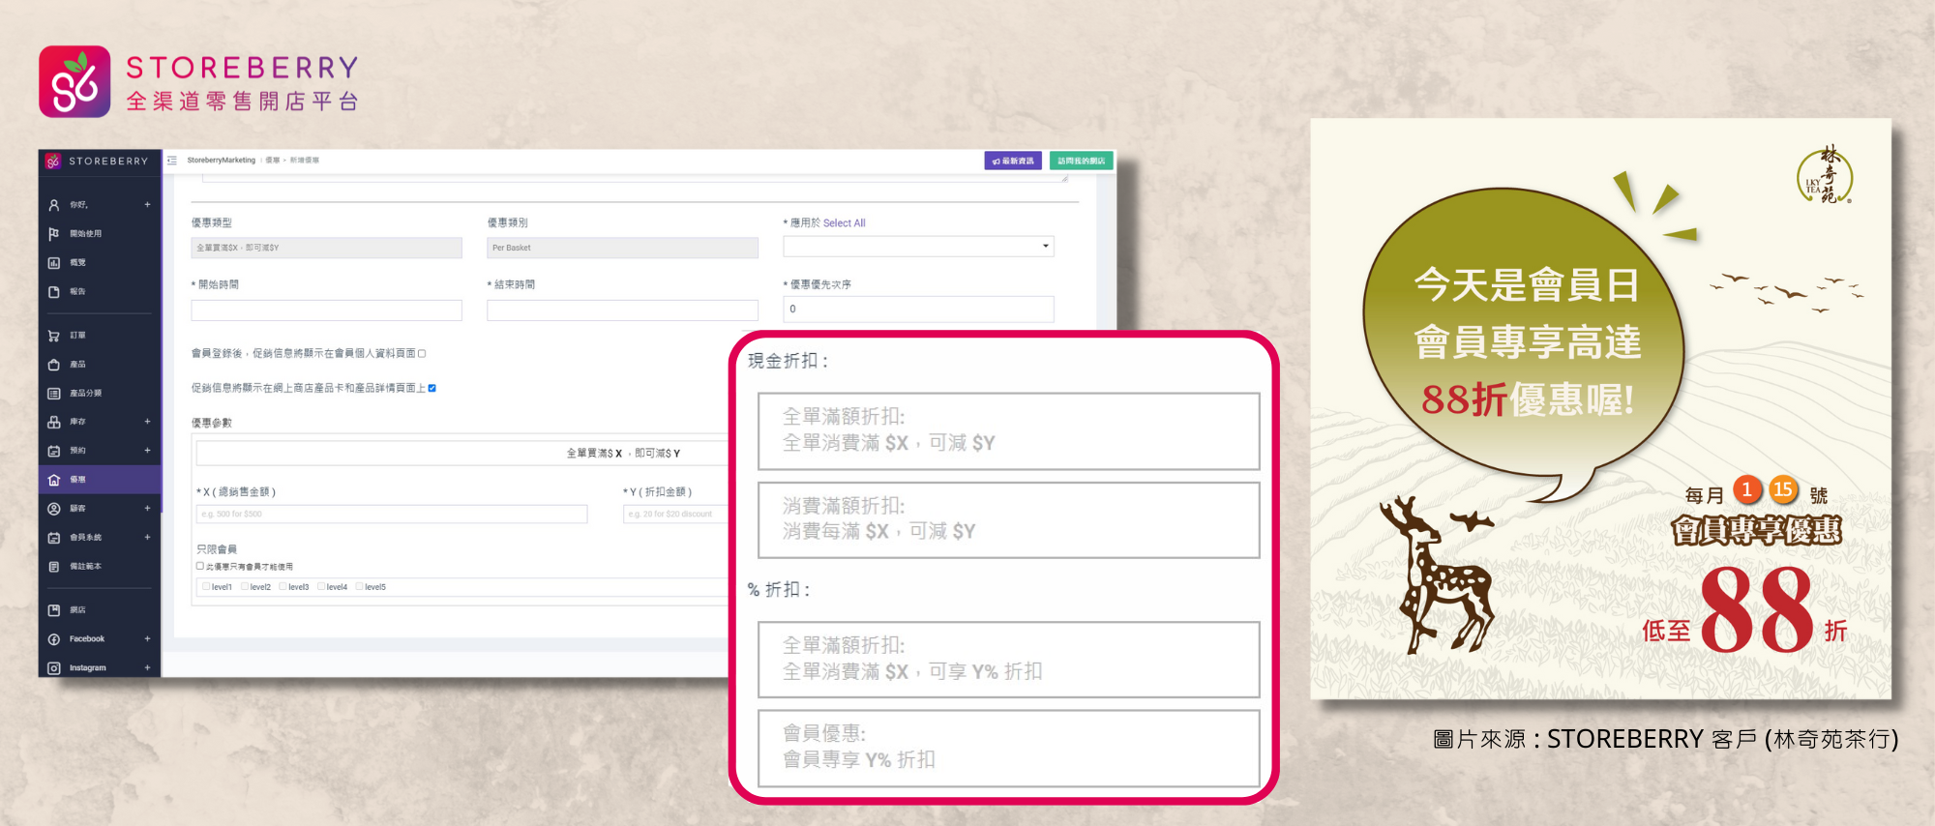Choose the 全單滿額折扣 Y% 折扣 option

pos(1008,660)
